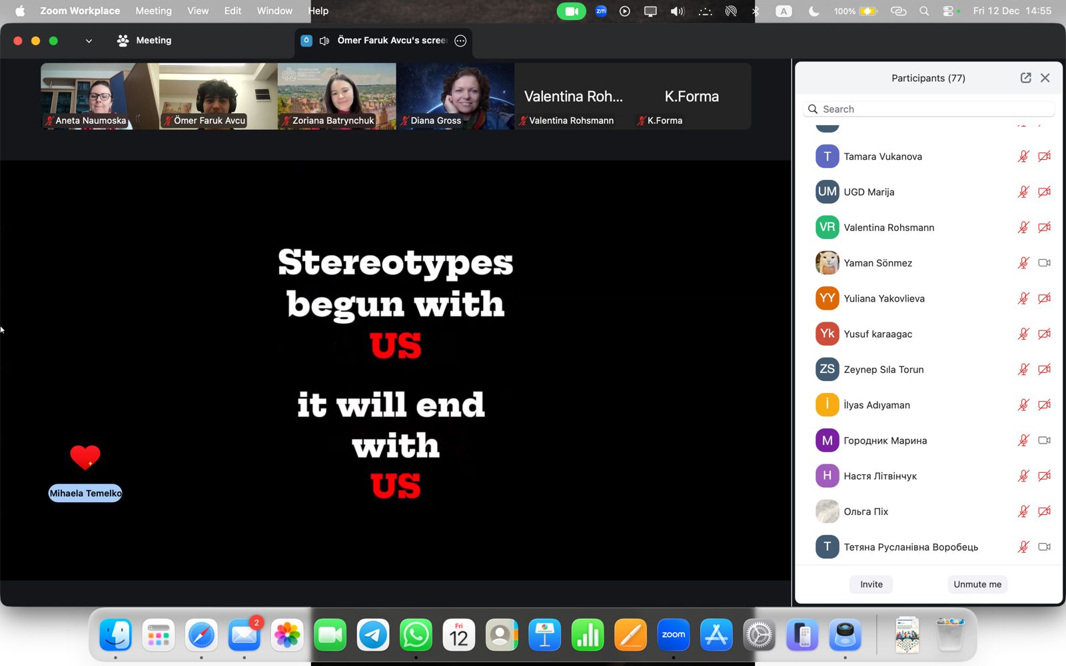
Task: Toggle Yusuf karaagac's video icon
Action: tap(1045, 334)
